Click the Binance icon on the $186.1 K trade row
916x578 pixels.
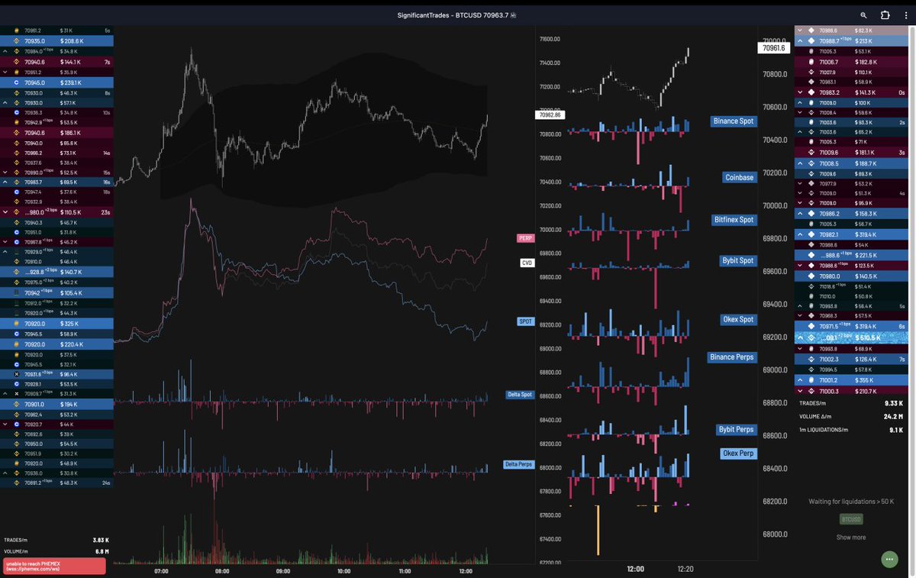tap(17, 132)
